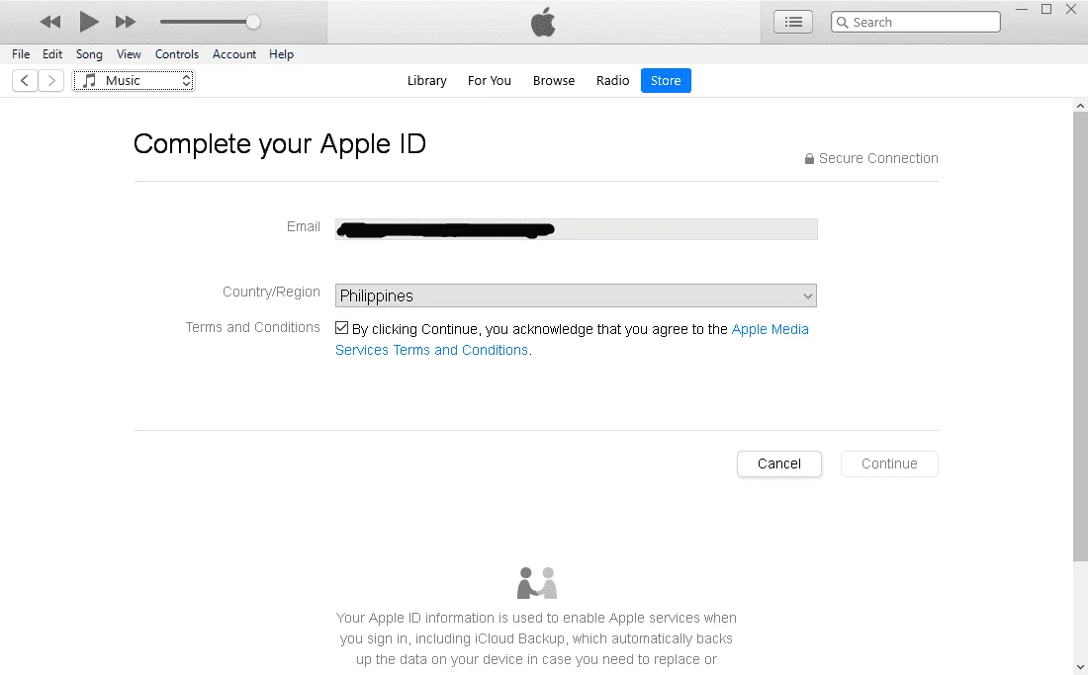Click the rewind previous track button
The height and width of the screenshot is (675, 1088).
[50, 22]
